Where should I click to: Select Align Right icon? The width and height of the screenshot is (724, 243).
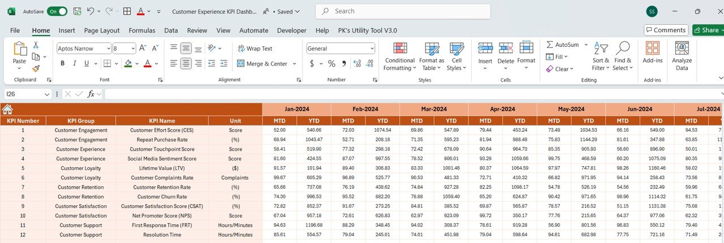(x=199, y=63)
